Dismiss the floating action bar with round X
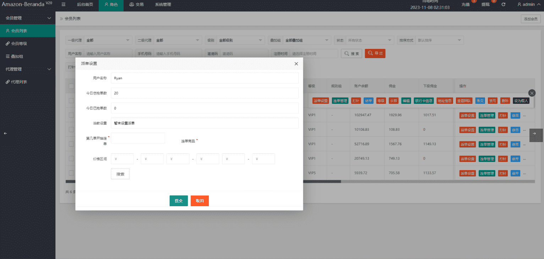Screen dimensions: 544x259 532,93
